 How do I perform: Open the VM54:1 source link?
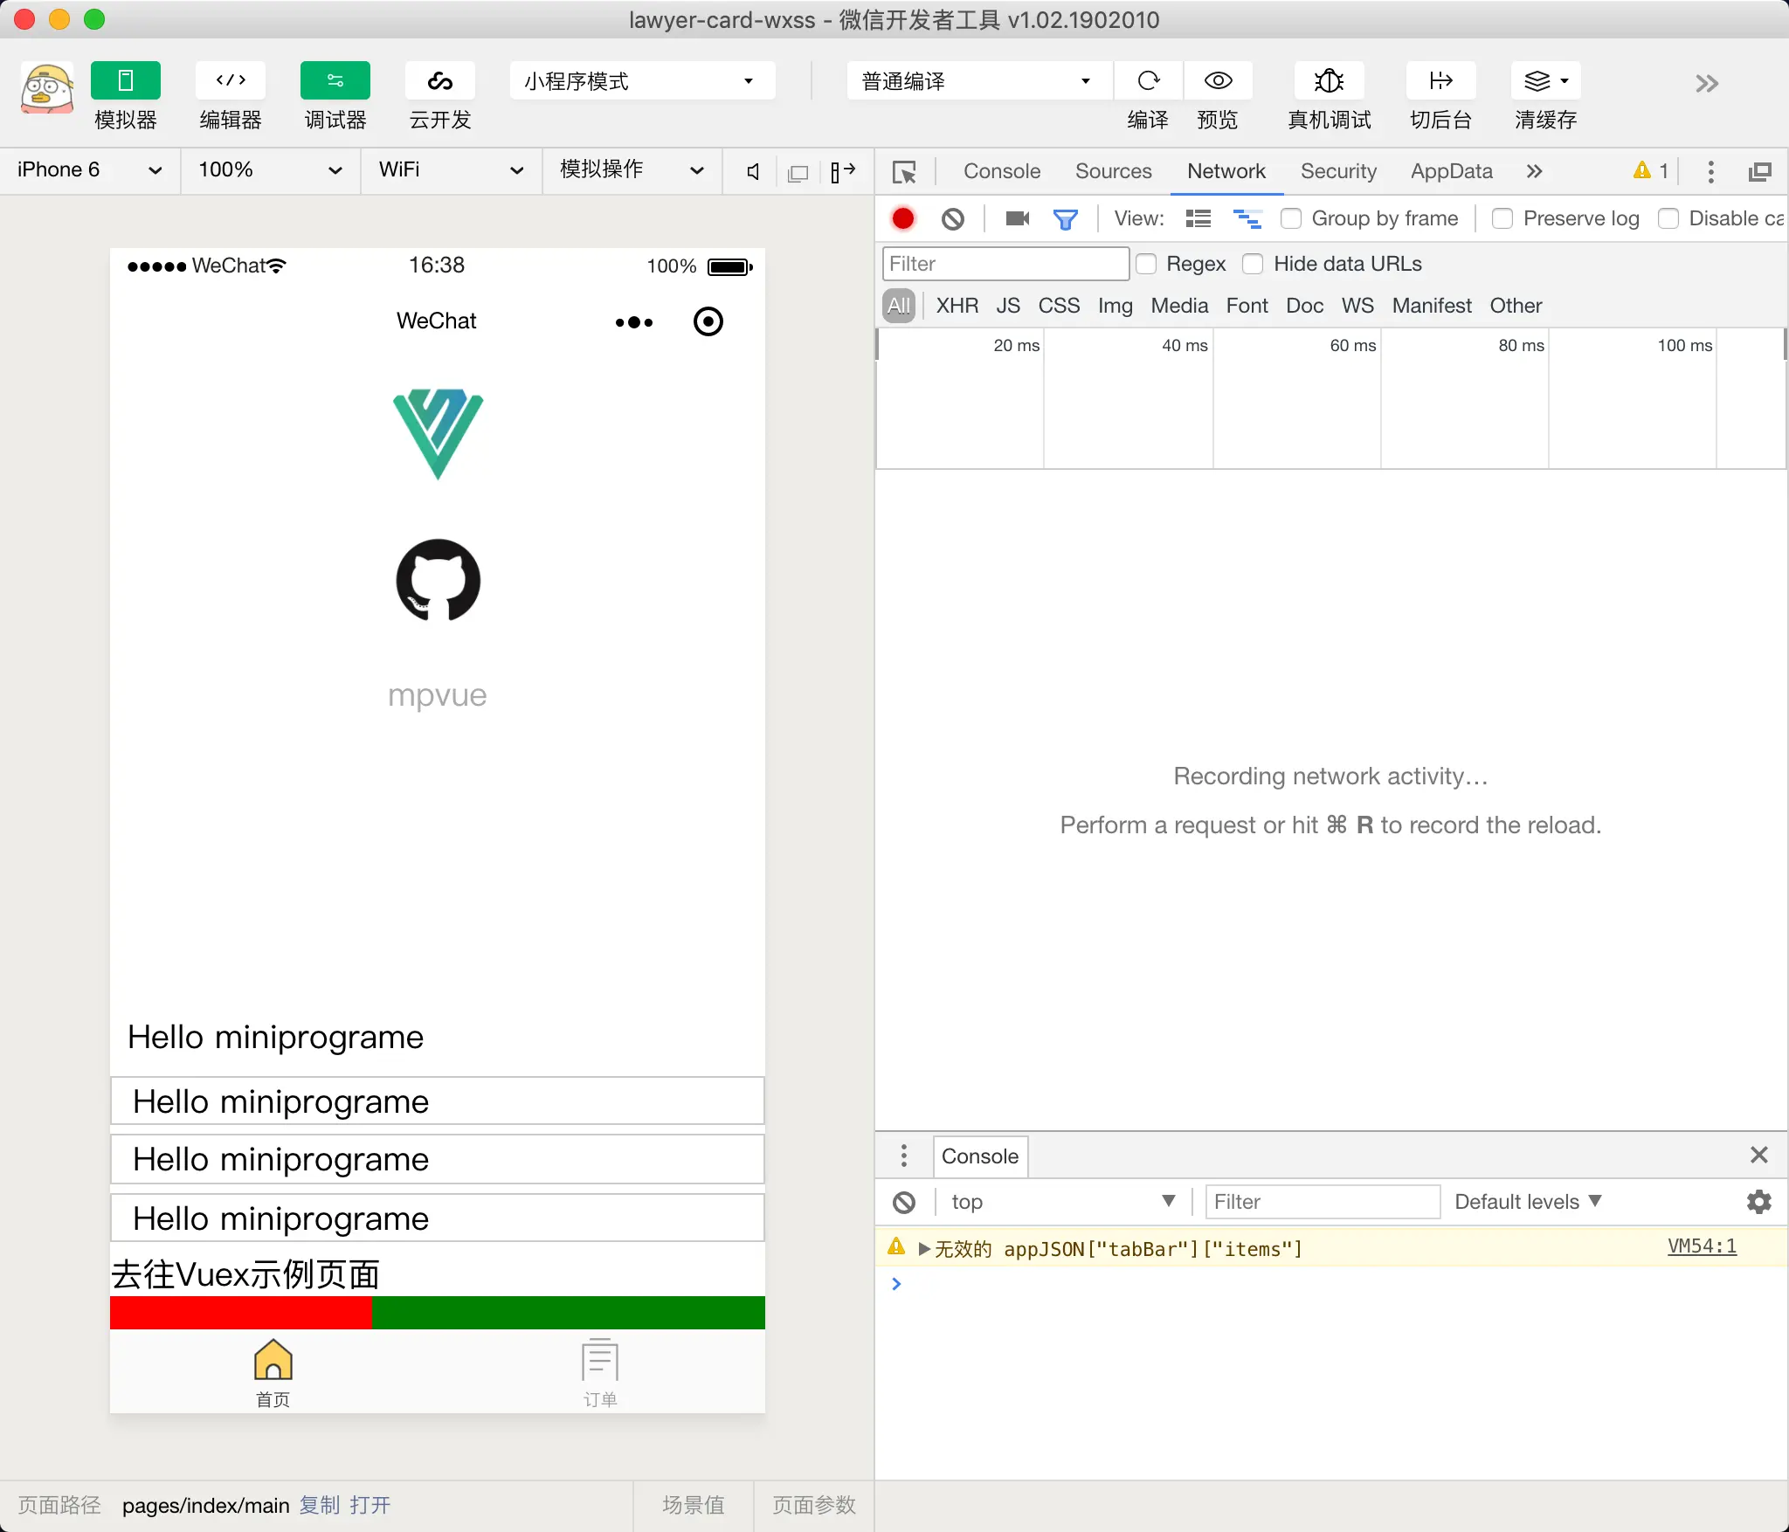[x=1701, y=1246]
